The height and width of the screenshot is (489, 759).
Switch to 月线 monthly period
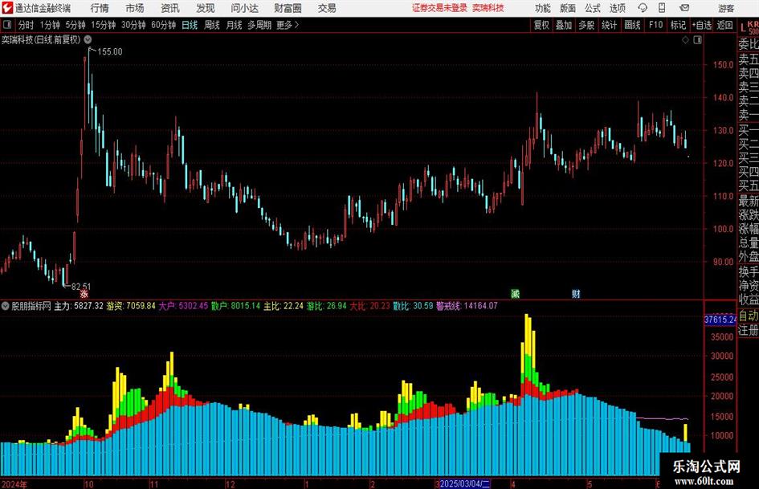point(234,25)
